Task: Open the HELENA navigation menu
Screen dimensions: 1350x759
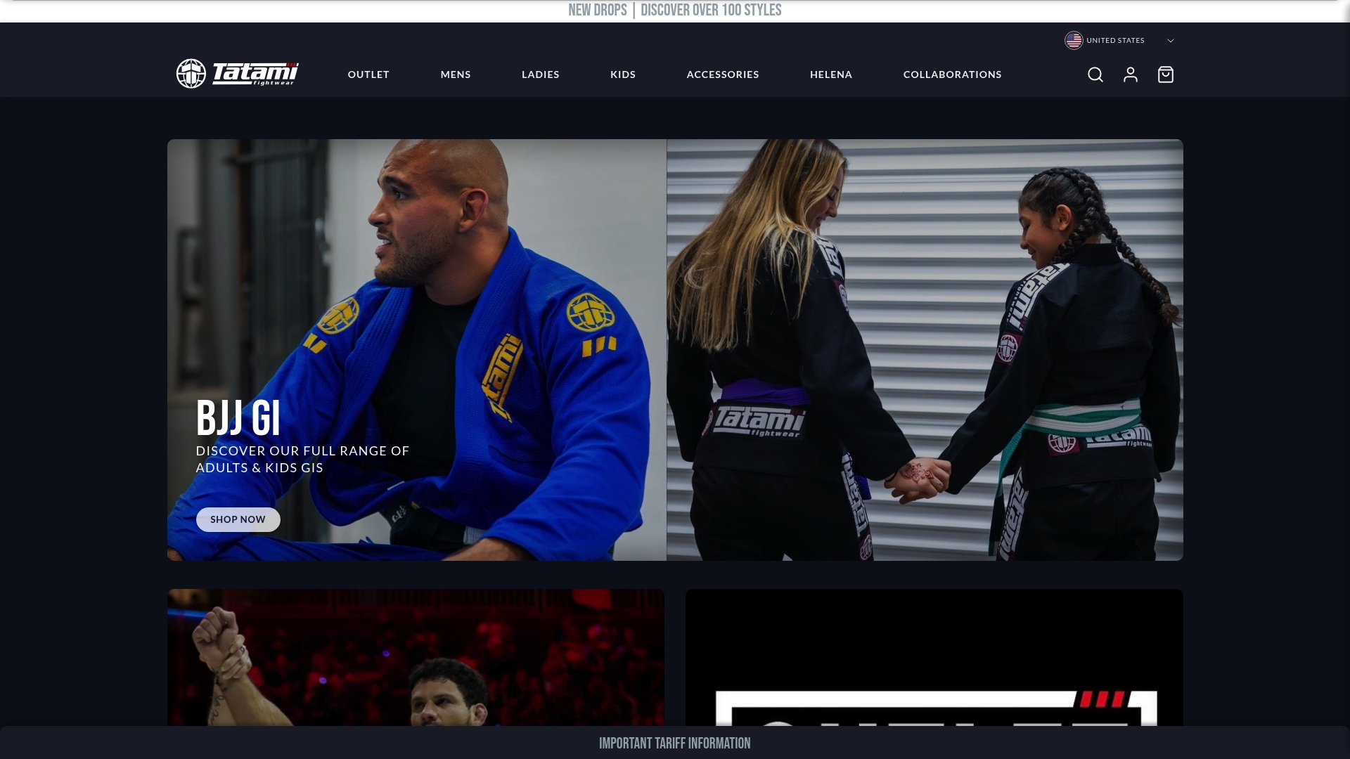Action: (x=830, y=74)
